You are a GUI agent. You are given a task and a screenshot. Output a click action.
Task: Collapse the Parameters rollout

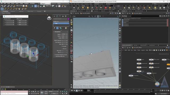54,32
